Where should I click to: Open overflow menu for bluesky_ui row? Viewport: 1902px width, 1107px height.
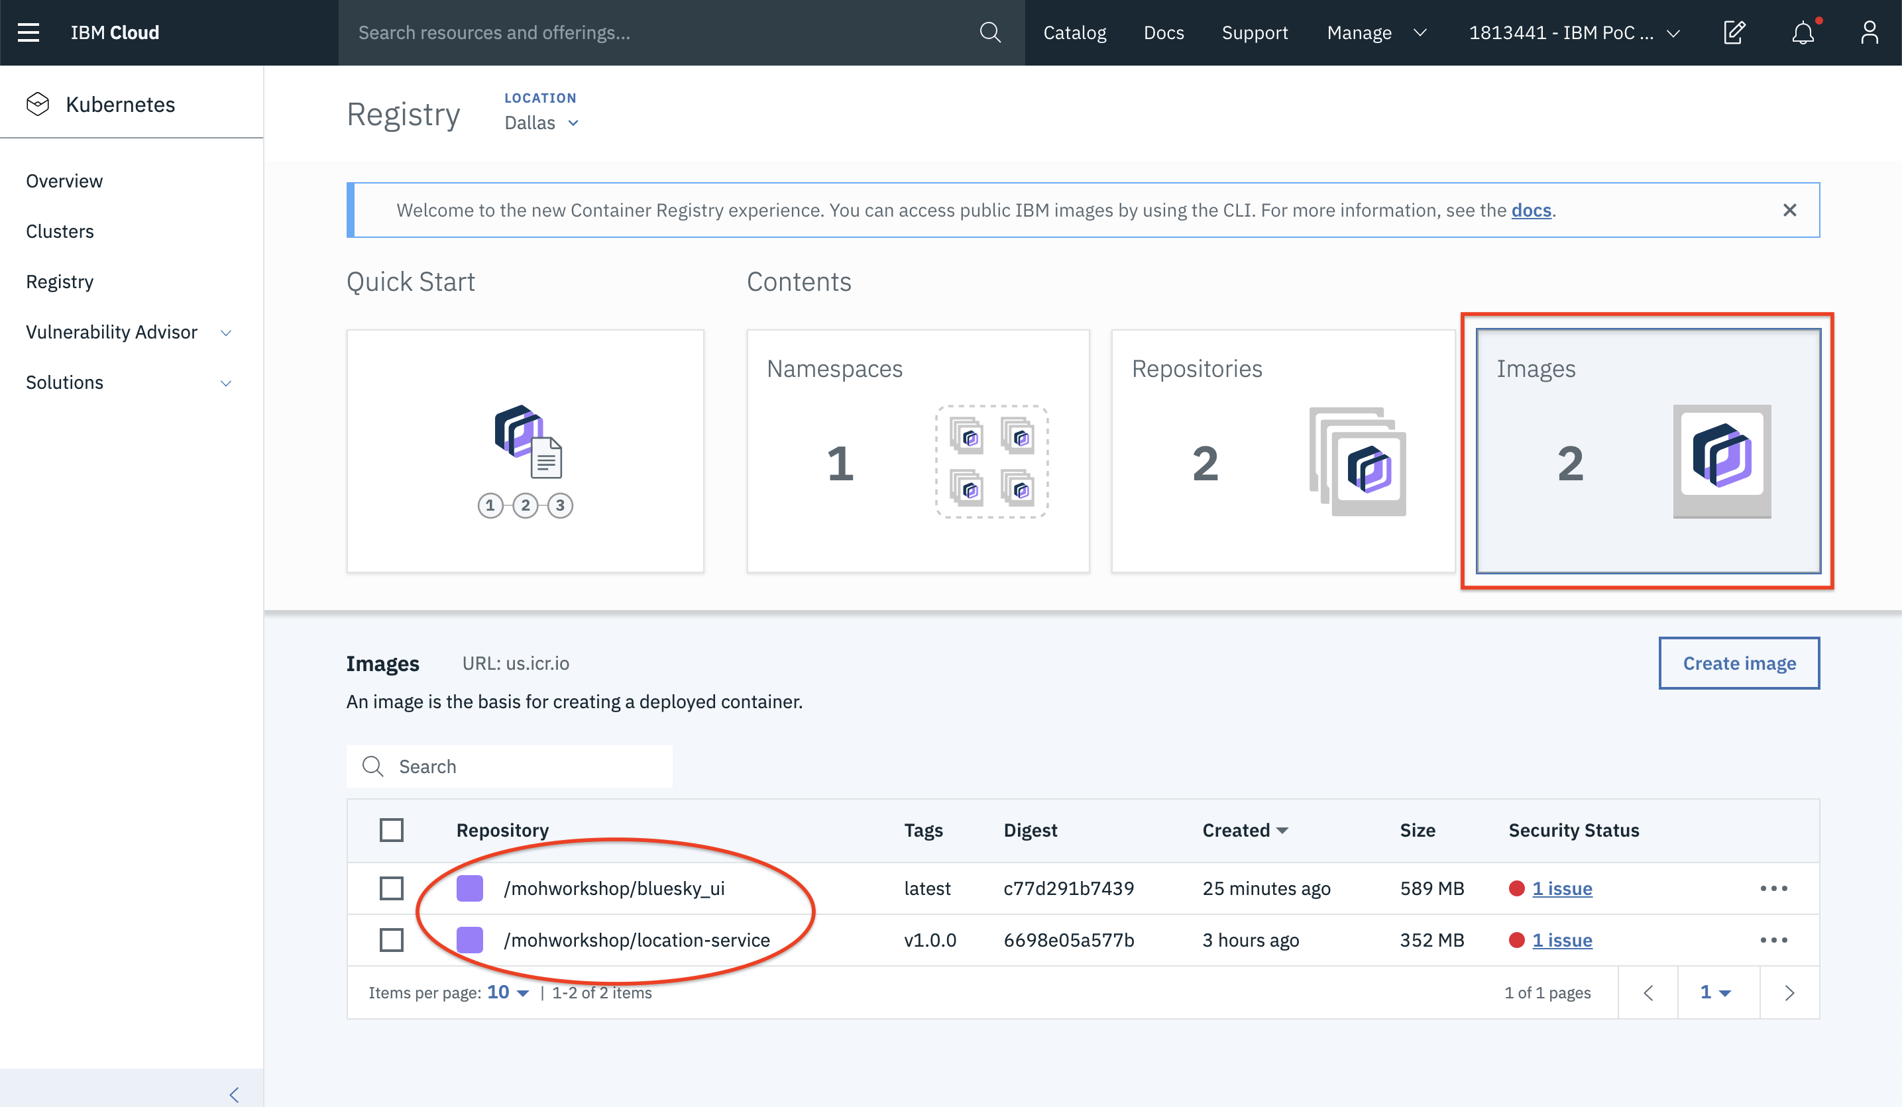point(1773,888)
